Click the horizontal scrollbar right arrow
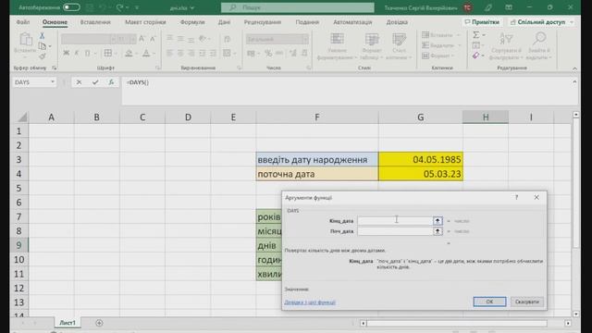The width and height of the screenshot is (592, 333). (568, 323)
